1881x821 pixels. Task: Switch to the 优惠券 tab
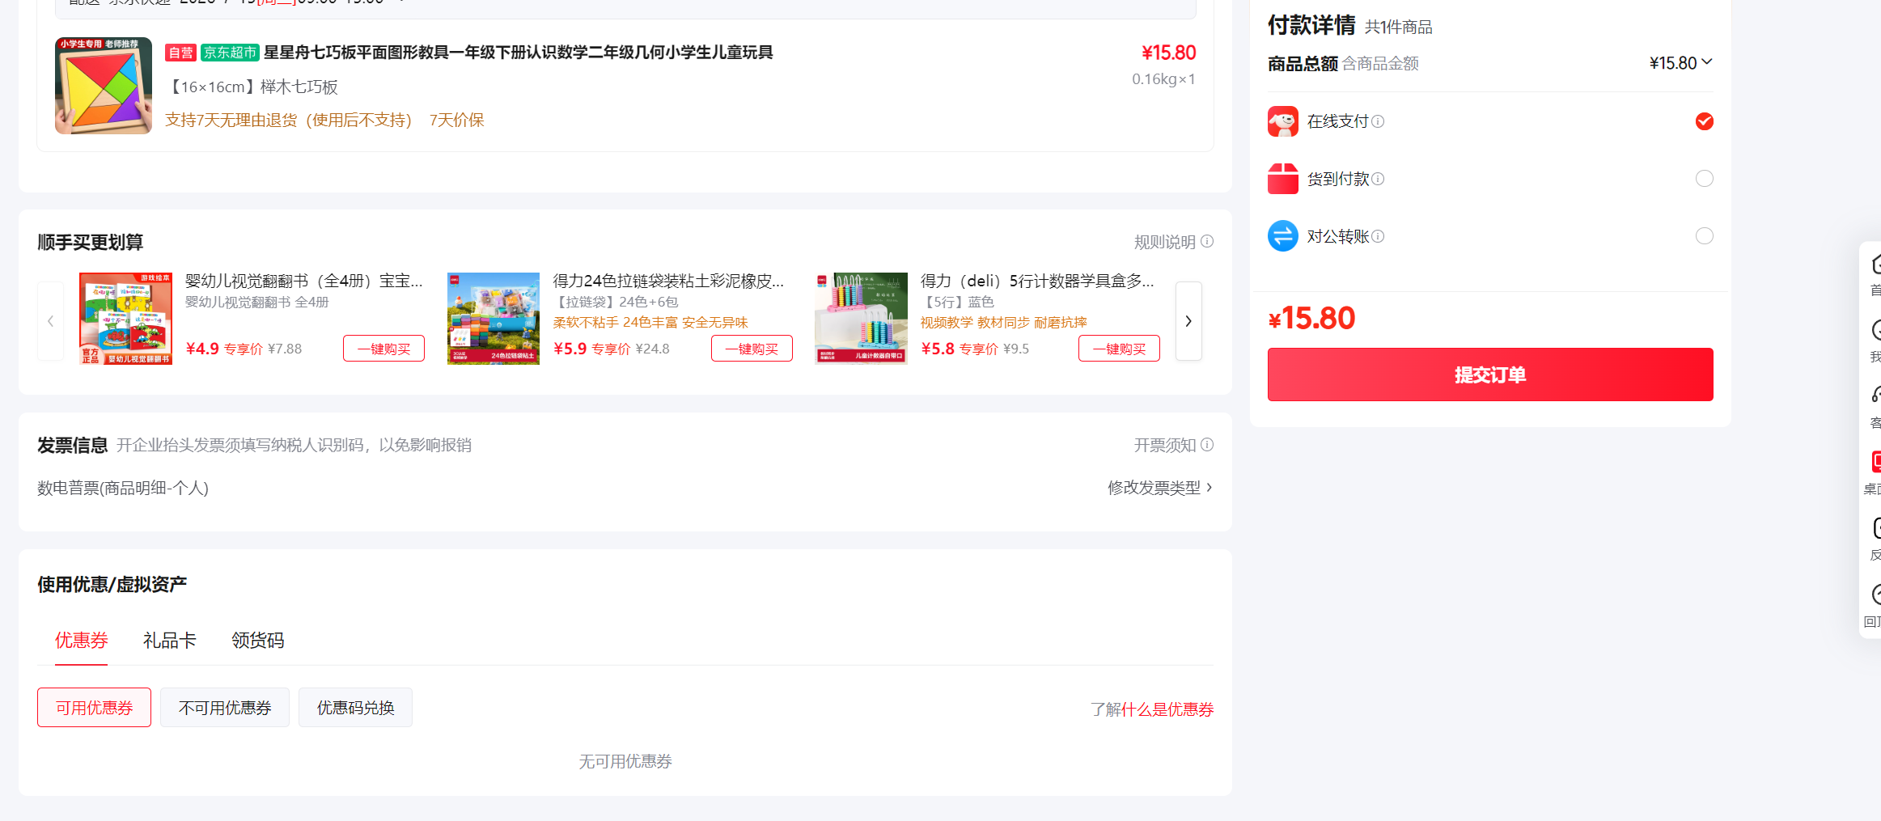[82, 641]
